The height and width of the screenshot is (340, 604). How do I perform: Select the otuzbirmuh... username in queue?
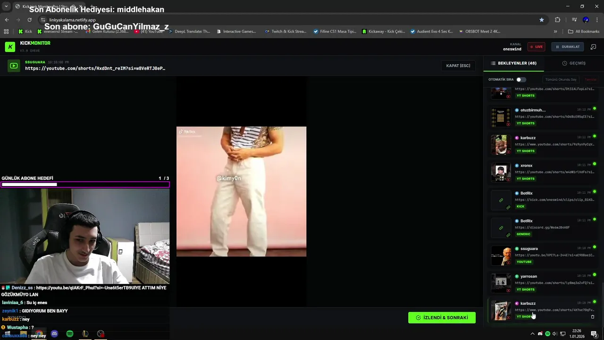533,110
